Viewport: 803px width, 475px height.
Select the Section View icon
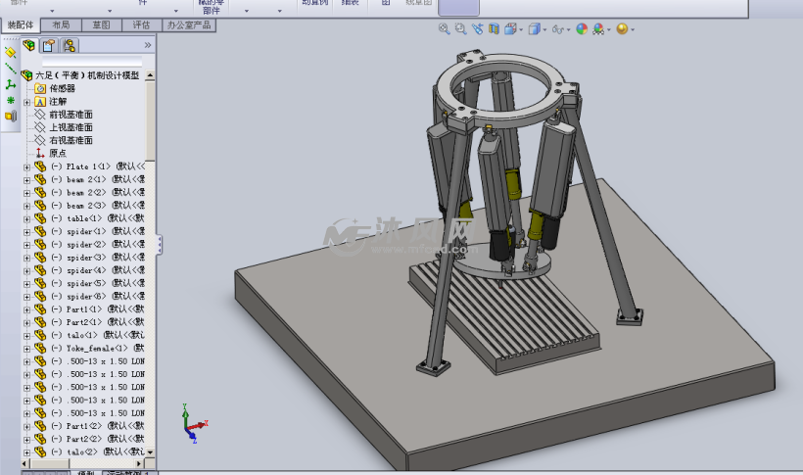pos(494,29)
